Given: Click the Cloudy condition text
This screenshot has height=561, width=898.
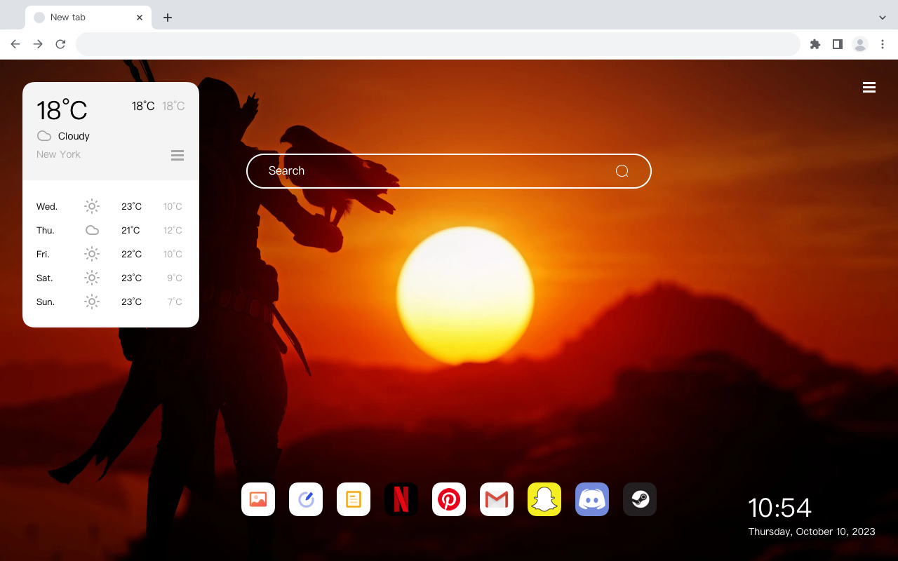Looking at the screenshot, I should point(74,136).
